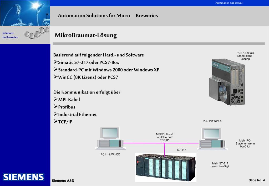Click 'Mehr PC-Stationen wenn benötigt' note
The image size is (269, 186).
tap(245, 143)
